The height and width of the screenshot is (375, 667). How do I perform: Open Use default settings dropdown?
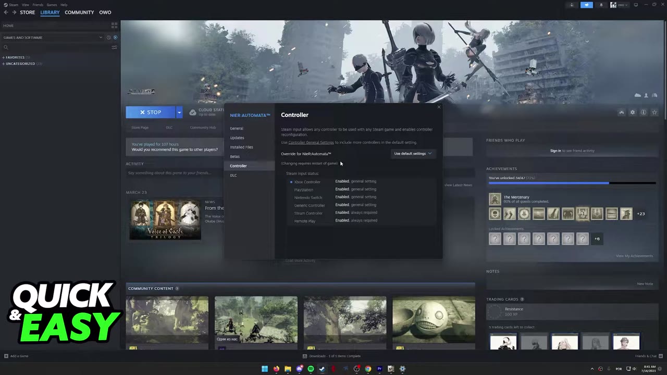413,154
